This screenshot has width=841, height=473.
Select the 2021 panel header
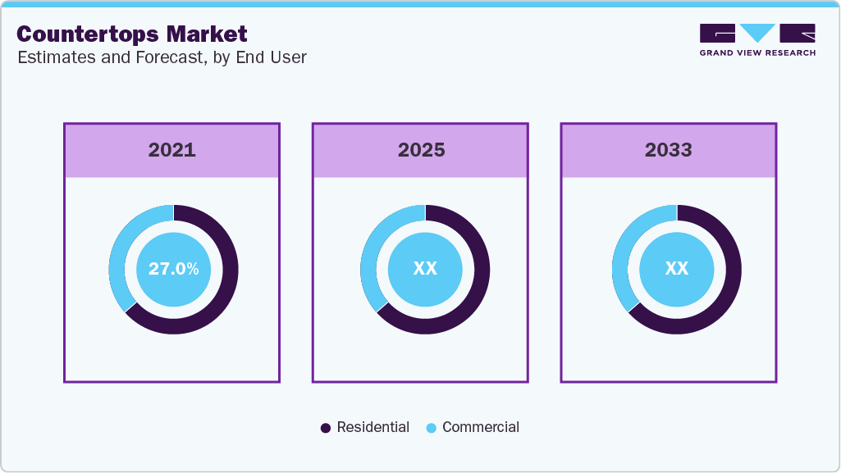point(171,150)
